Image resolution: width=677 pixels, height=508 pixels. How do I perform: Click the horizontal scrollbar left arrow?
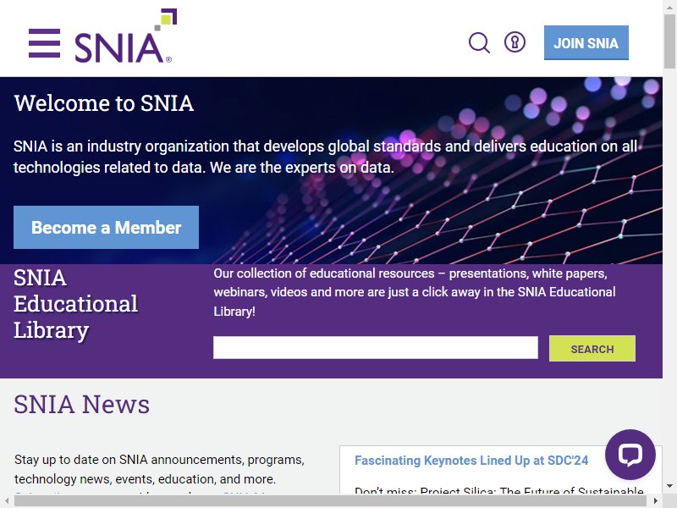pyautogui.click(x=7, y=501)
